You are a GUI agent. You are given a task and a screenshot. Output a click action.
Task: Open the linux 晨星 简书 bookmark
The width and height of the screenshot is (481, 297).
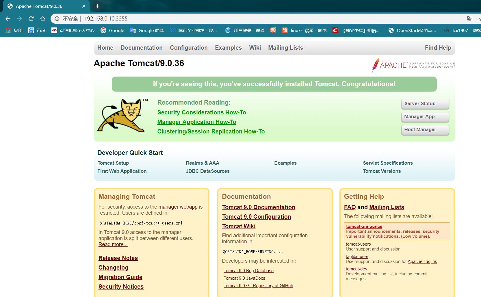304,30
